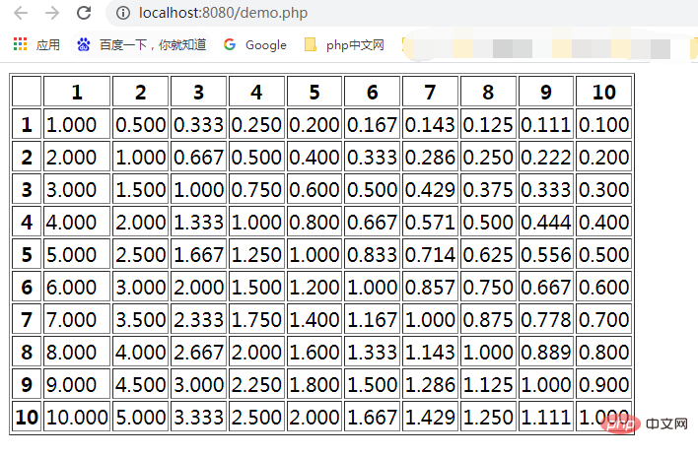The height and width of the screenshot is (456, 698).
Task: Select the cell showing 0.143
Action: [x=430, y=125]
